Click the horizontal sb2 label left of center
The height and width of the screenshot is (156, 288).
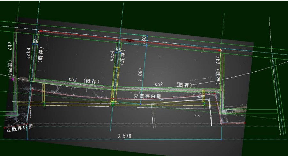point(73,80)
